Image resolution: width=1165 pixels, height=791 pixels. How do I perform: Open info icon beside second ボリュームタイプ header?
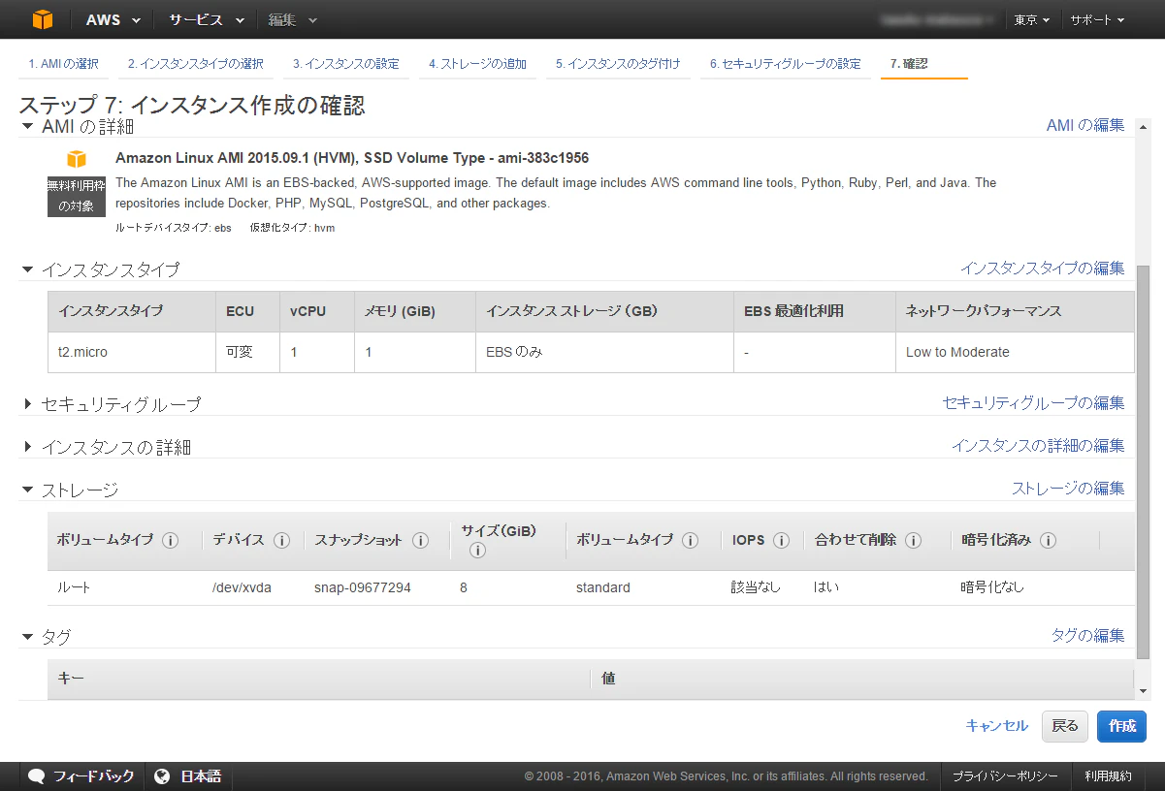(690, 540)
